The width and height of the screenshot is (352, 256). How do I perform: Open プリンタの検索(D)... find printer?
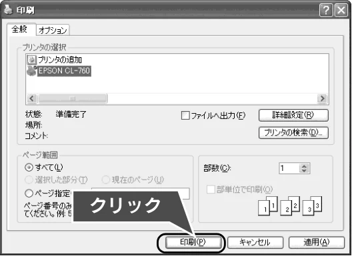click(293, 133)
